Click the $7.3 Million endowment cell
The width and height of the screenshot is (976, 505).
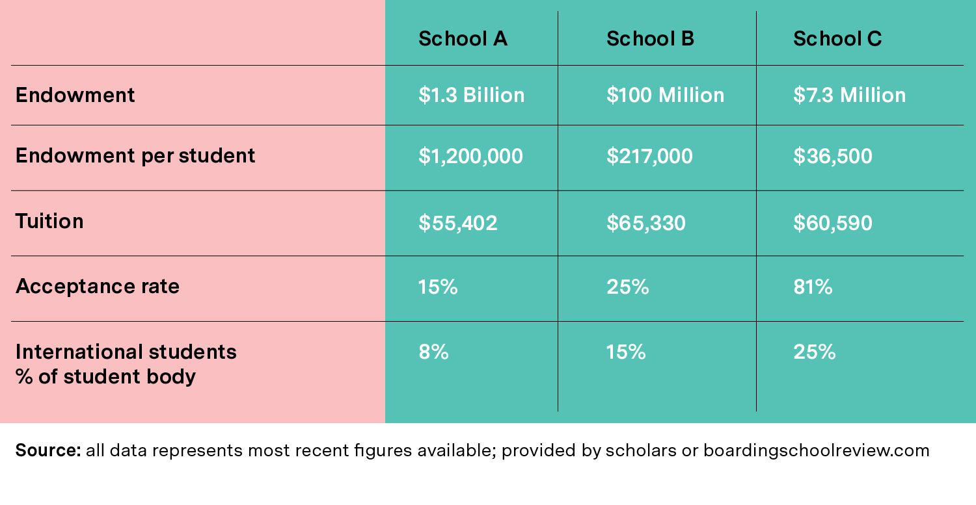click(849, 96)
